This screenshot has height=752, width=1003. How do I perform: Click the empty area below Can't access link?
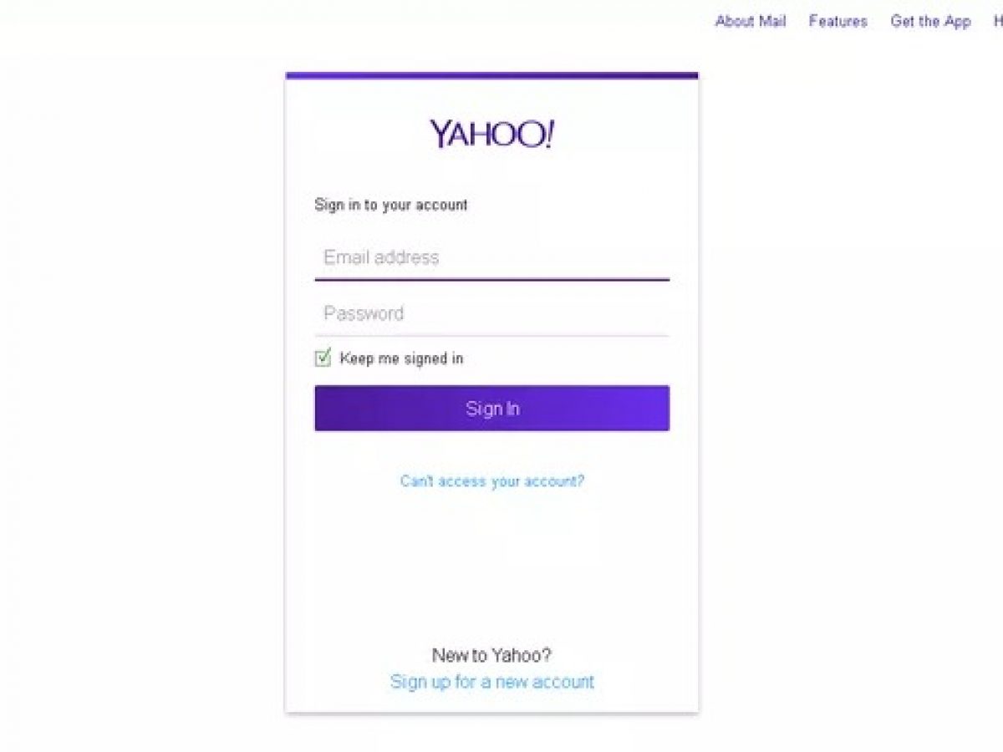click(491, 568)
